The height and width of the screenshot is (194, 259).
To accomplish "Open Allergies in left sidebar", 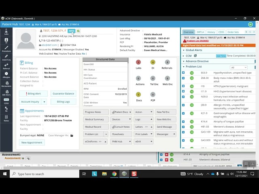I will (x=6, y=75).
